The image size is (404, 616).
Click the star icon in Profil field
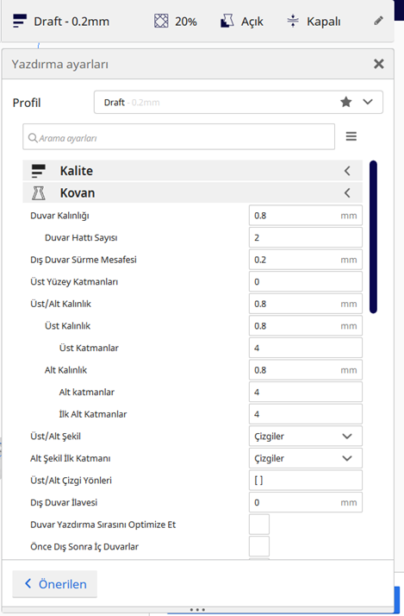tap(346, 102)
